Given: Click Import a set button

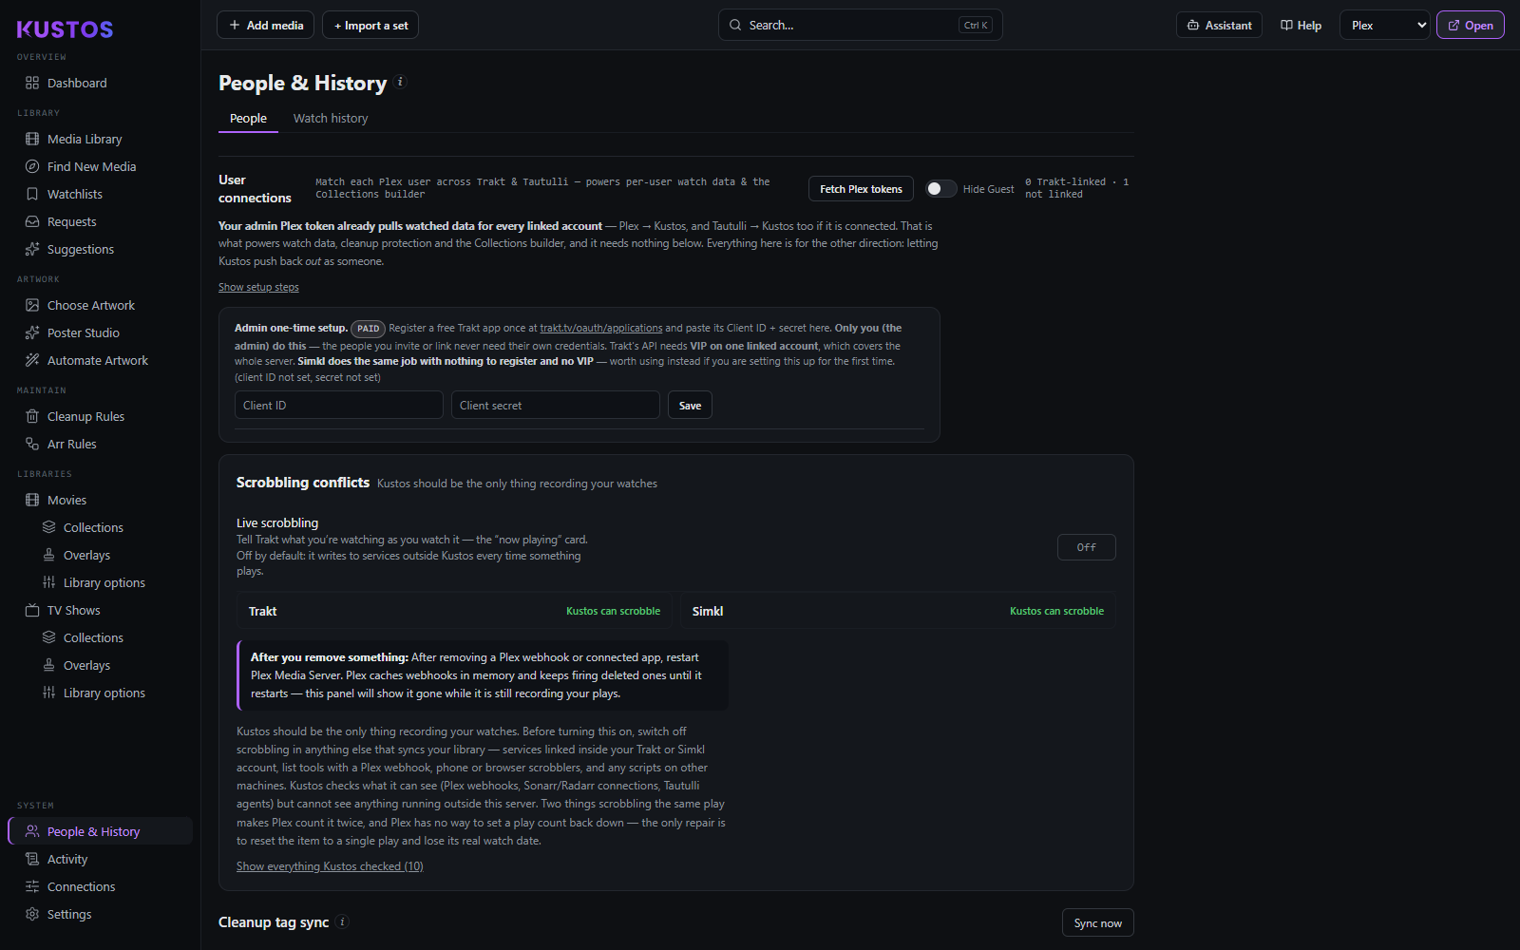Looking at the screenshot, I should (x=370, y=26).
